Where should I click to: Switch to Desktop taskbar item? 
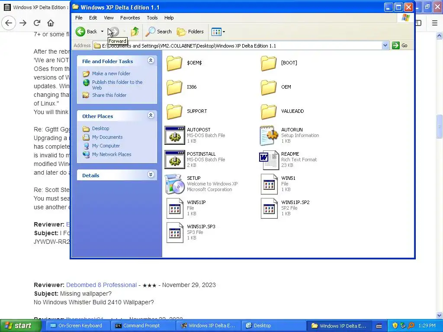click(273, 326)
